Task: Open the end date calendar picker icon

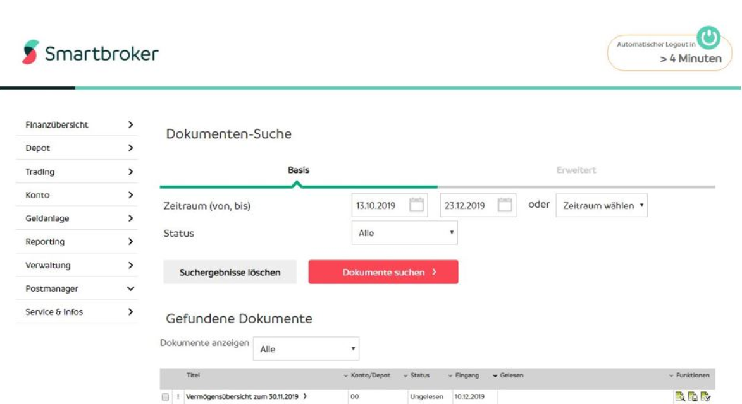Action: click(505, 205)
